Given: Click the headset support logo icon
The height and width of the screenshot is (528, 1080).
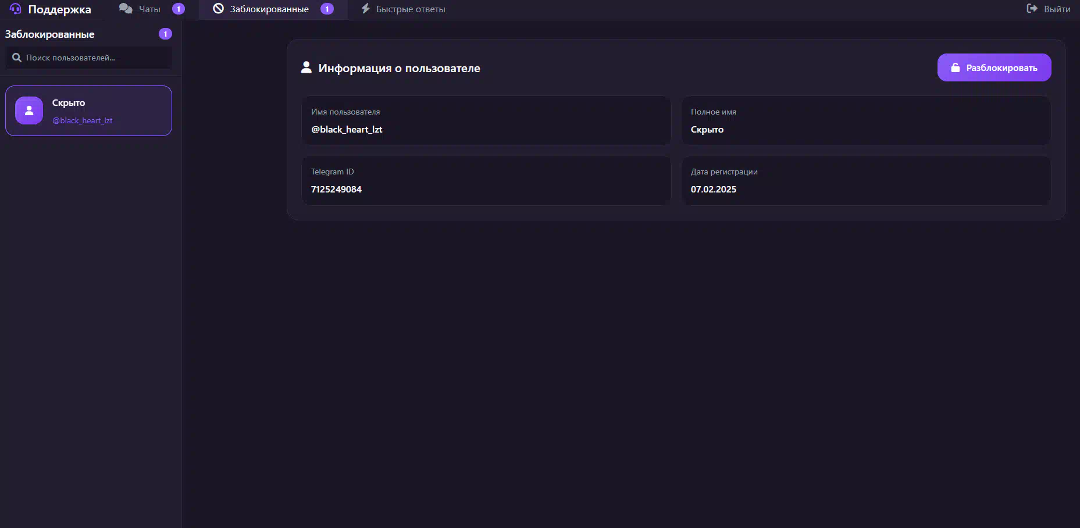Looking at the screenshot, I should coord(16,9).
